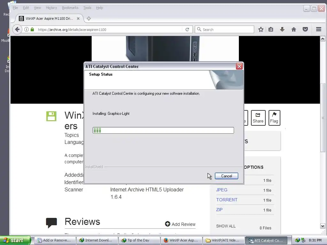Switch to Internet Download taskbar item
Viewport: 327px width, 245px height.
pos(97,240)
